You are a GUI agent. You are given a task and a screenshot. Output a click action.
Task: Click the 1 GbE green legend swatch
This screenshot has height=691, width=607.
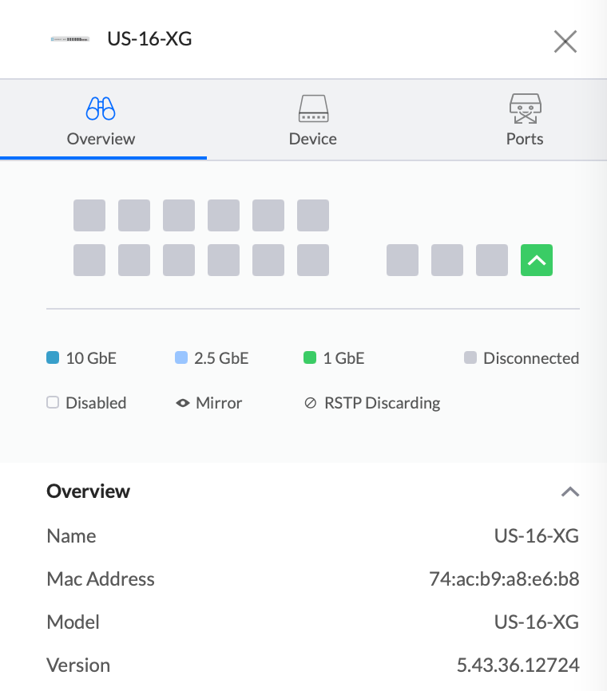pyautogui.click(x=310, y=357)
